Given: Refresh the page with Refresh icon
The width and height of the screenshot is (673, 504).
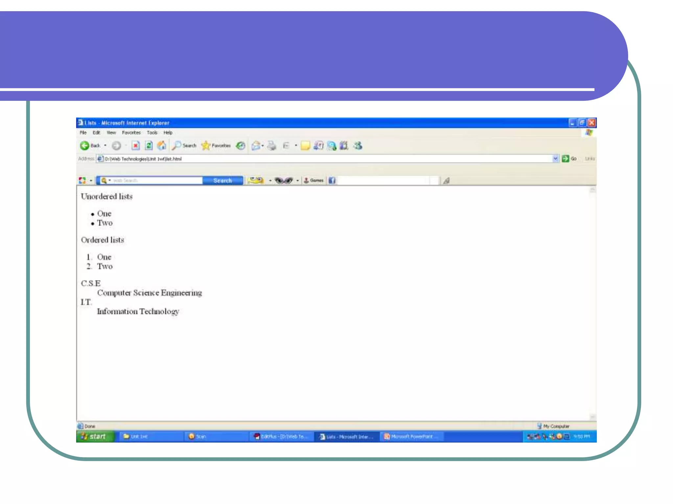Looking at the screenshot, I should (x=149, y=145).
